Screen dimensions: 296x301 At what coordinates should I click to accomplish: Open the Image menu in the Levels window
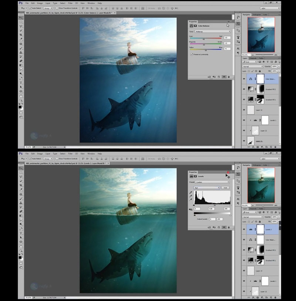[40, 153]
